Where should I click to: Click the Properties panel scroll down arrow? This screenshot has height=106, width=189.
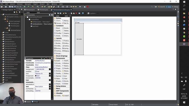[52, 99]
